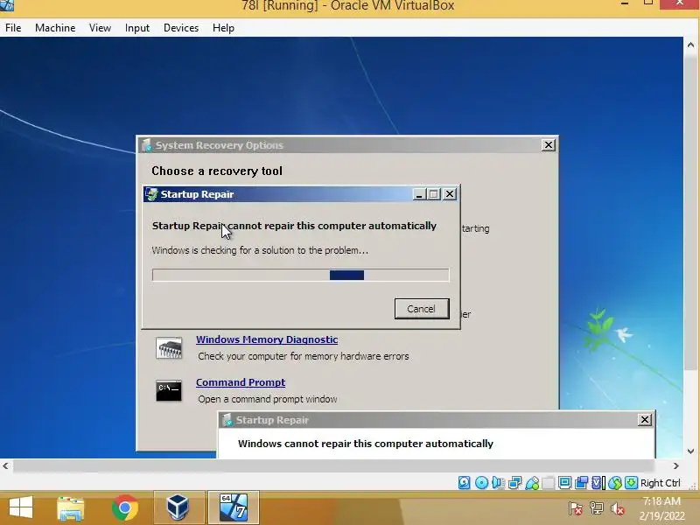The image size is (700, 525).
Task: Open the Windows Memory Diagnostic link
Action: tap(267, 339)
